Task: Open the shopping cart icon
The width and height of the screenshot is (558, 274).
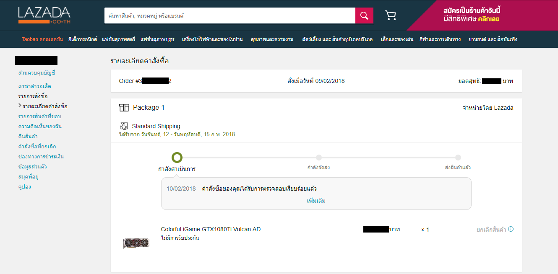Action: (x=390, y=16)
